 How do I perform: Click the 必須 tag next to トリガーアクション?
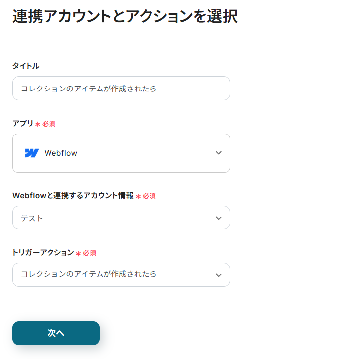coord(89,253)
